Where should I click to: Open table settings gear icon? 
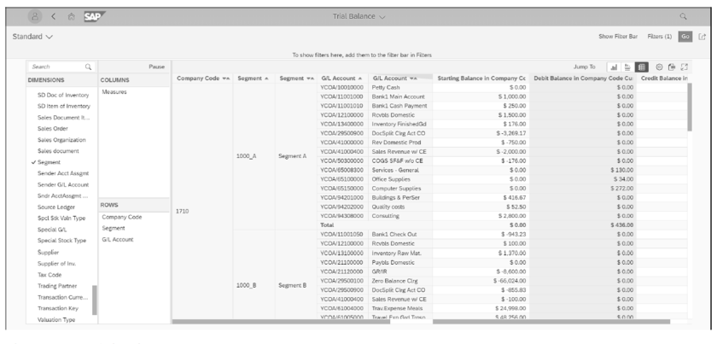pyautogui.click(x=658, y=65)
